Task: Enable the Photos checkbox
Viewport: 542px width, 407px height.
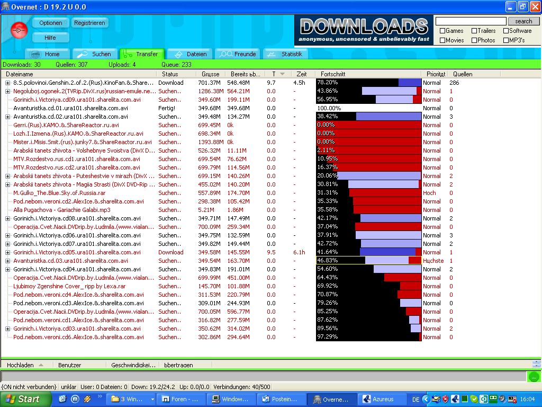Action: coord(474,40)
